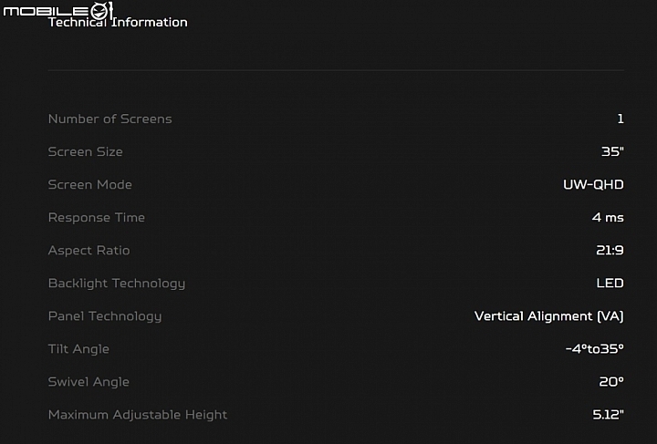Click the Response Time label
This screenshot has width=657, height=444.
(x=97, y=218)
